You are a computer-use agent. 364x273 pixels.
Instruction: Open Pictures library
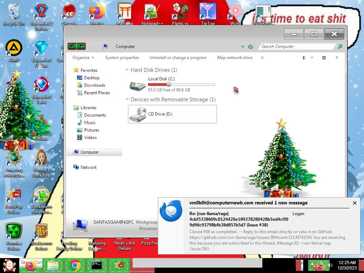coord(88,130)
